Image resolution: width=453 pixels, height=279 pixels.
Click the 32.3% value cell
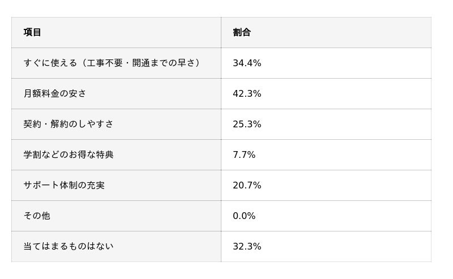click(x=247, y=246)
